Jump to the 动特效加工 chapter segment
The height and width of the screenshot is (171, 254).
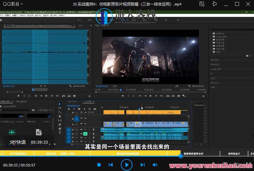pos(234,154)
